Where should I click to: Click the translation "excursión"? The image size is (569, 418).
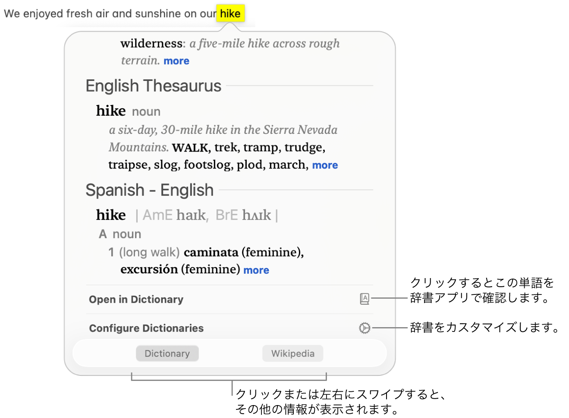point(149,269)
